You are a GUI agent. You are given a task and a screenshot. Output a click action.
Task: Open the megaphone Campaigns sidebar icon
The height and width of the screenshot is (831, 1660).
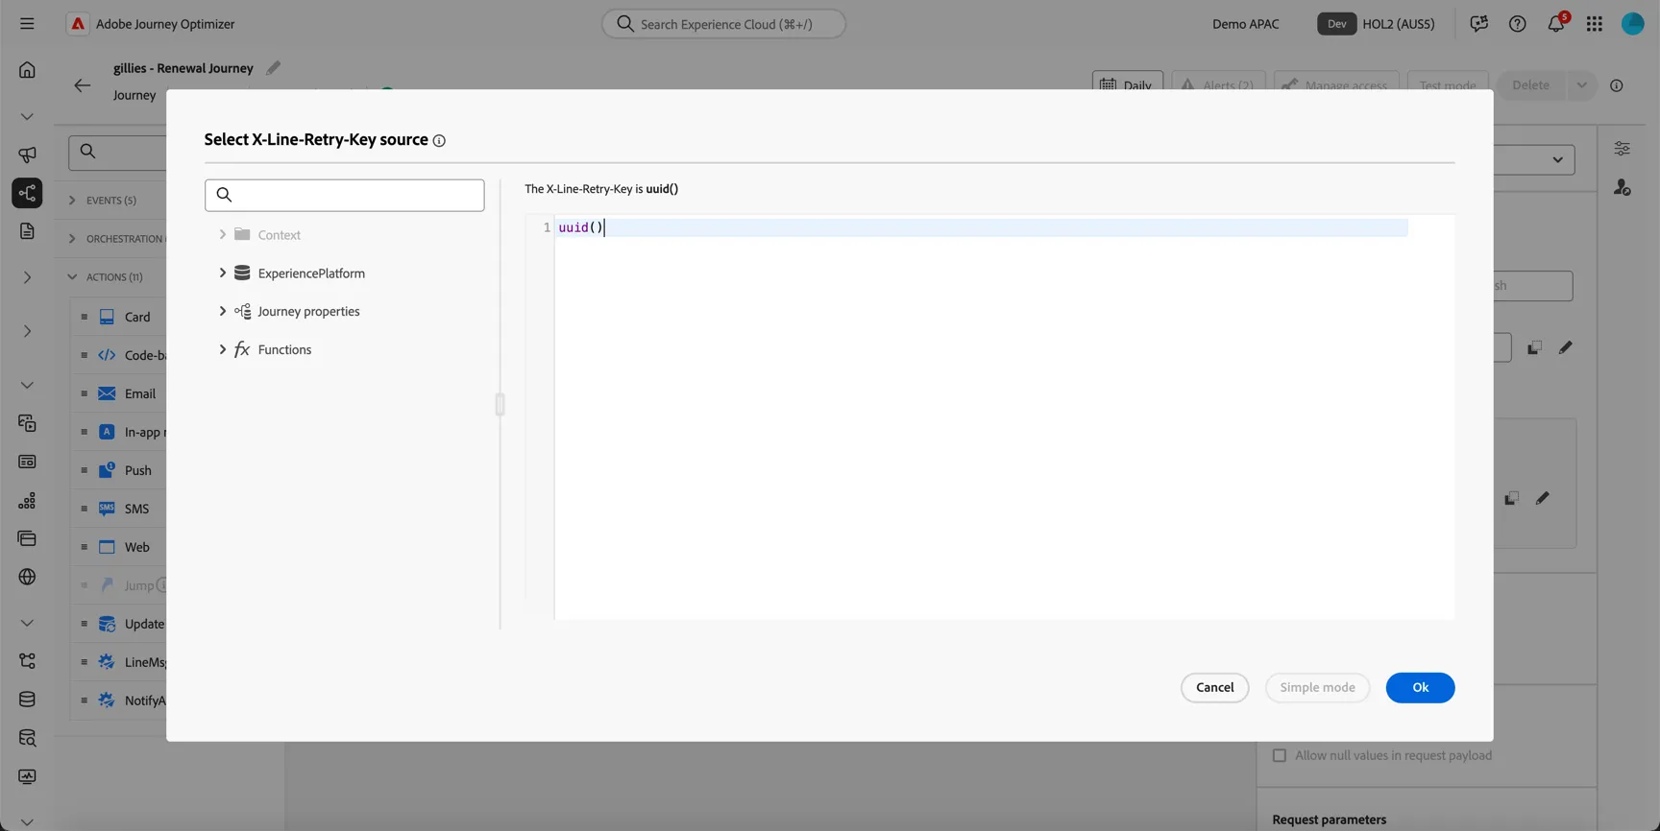point(27,154)
